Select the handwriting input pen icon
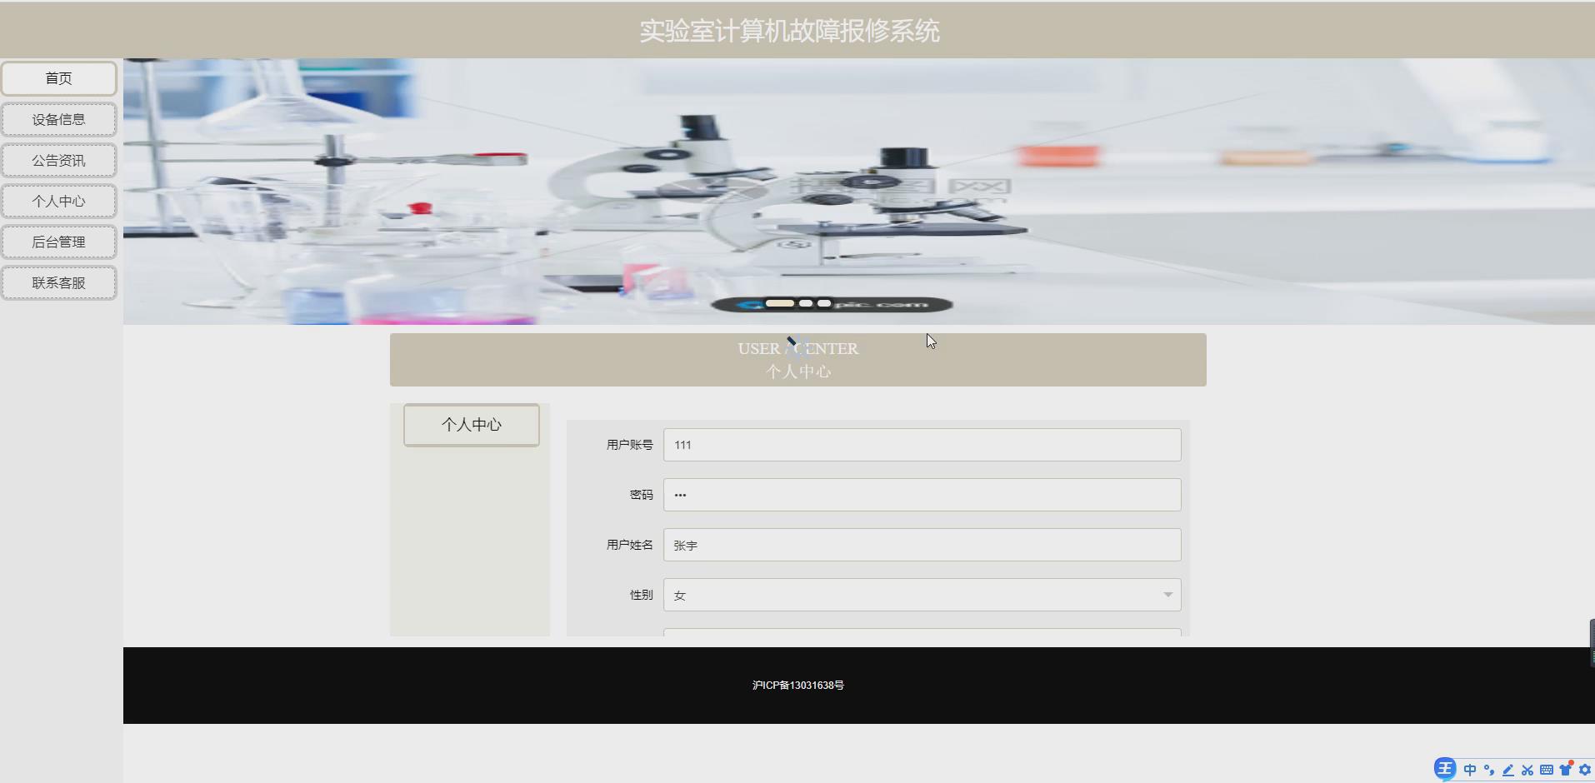Screen dimensions: 1595x783 tap(1508, 769)
